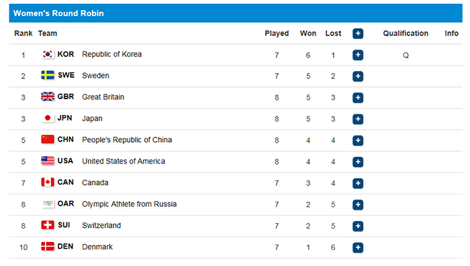Click the Qualification column header

pyautogui.click(x=406, y=34)
